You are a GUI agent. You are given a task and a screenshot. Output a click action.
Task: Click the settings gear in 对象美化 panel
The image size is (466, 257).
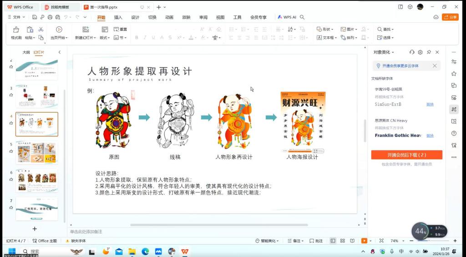pyautogui.click(x=420, y=52)
